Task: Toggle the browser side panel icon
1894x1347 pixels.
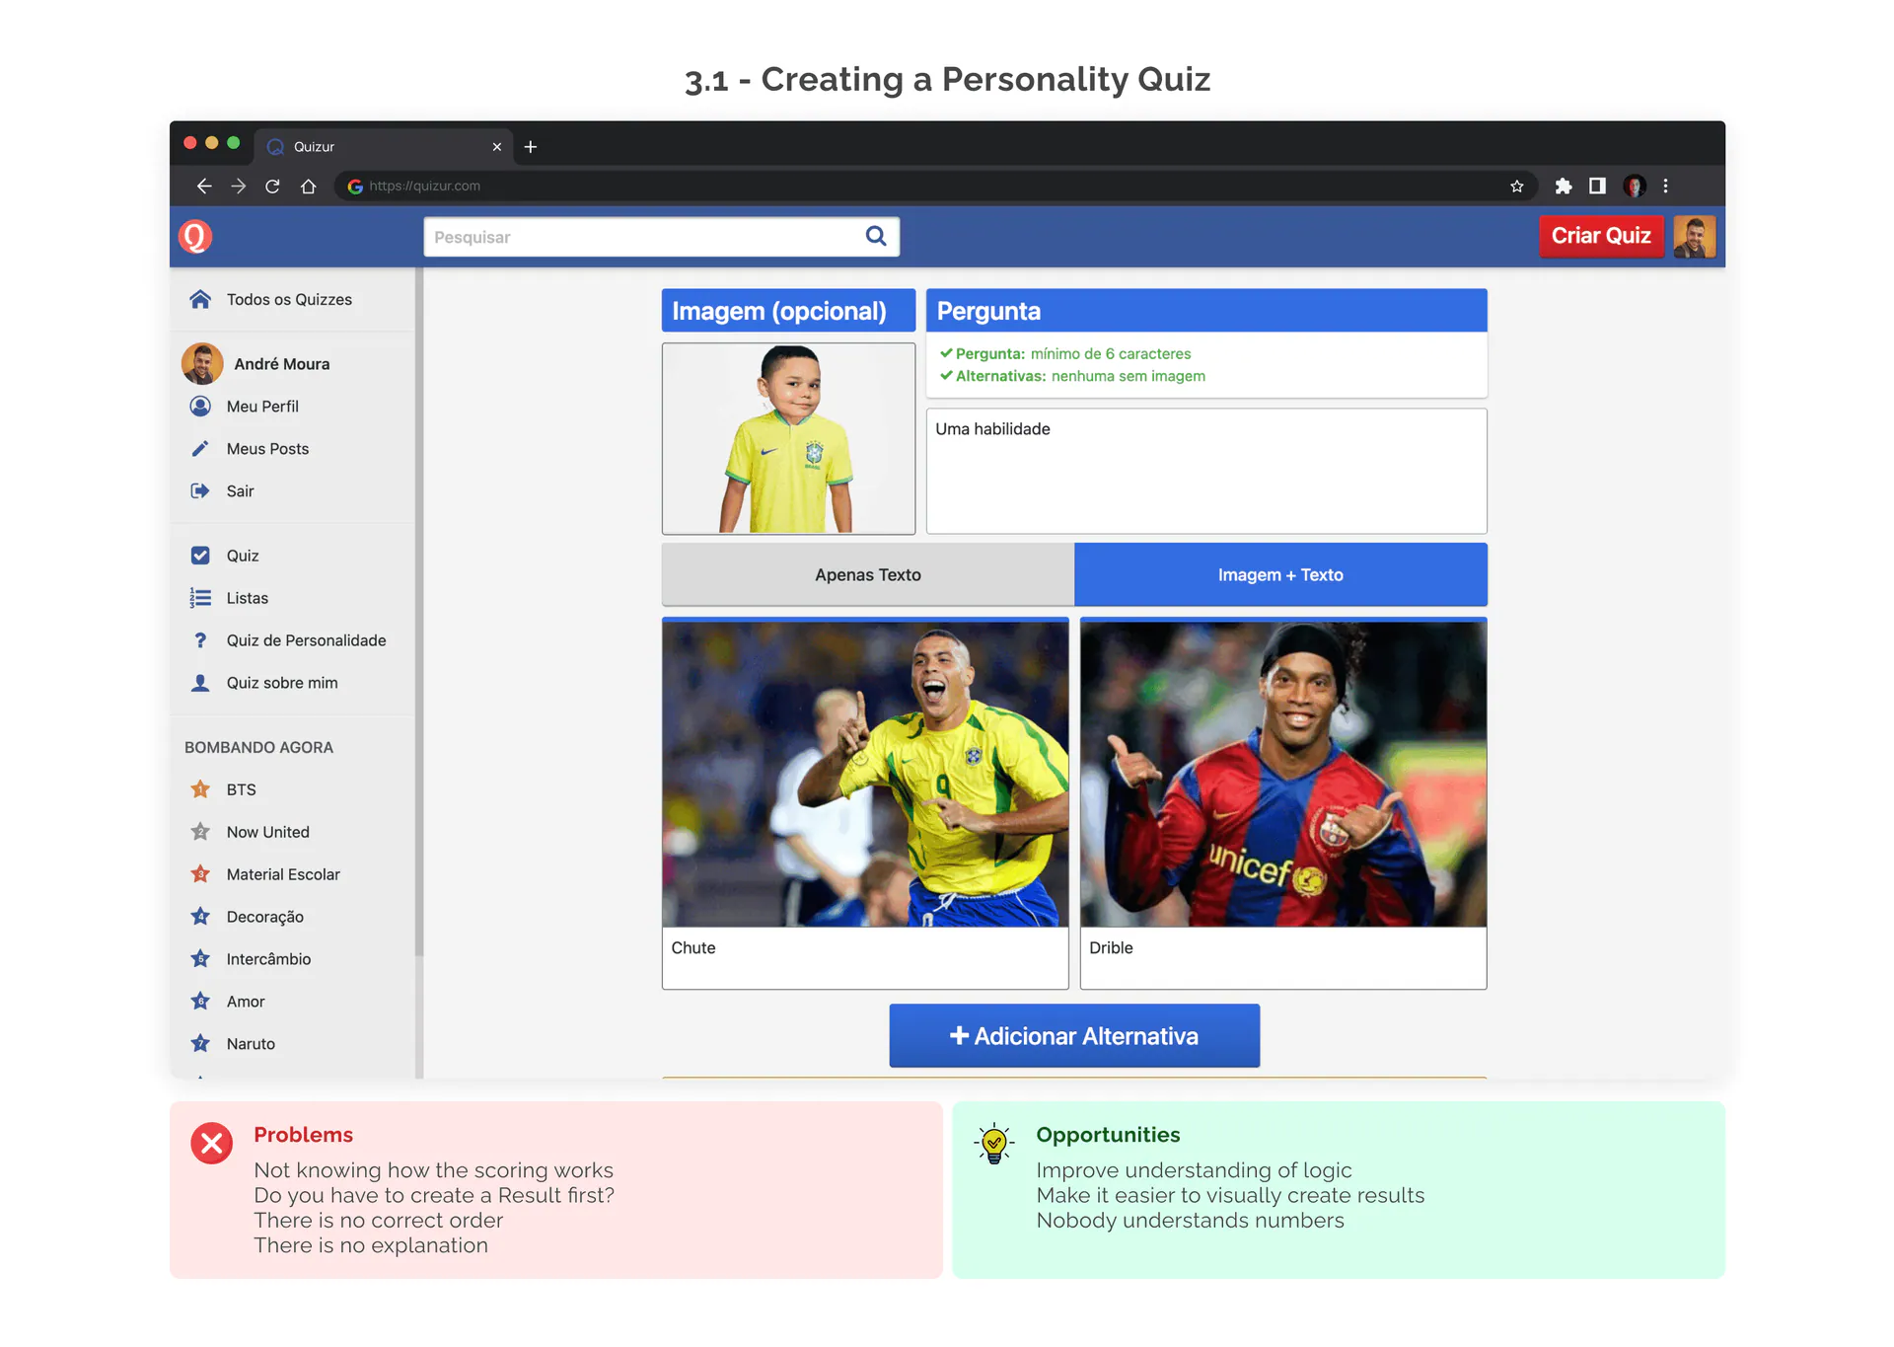Action: point(1597,186)
